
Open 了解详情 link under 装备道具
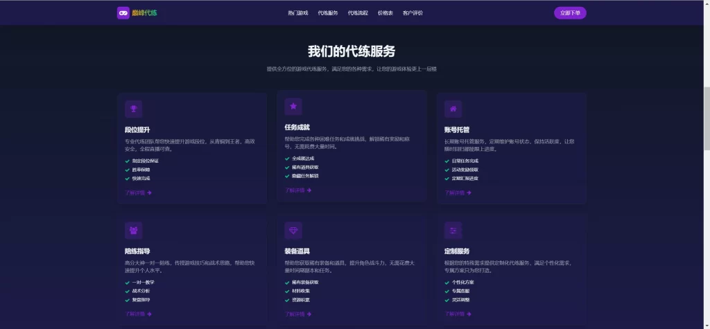point(298,314)
